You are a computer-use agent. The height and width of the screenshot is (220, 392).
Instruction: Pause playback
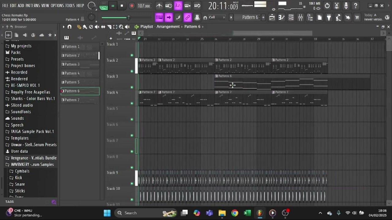click(113, 6)
